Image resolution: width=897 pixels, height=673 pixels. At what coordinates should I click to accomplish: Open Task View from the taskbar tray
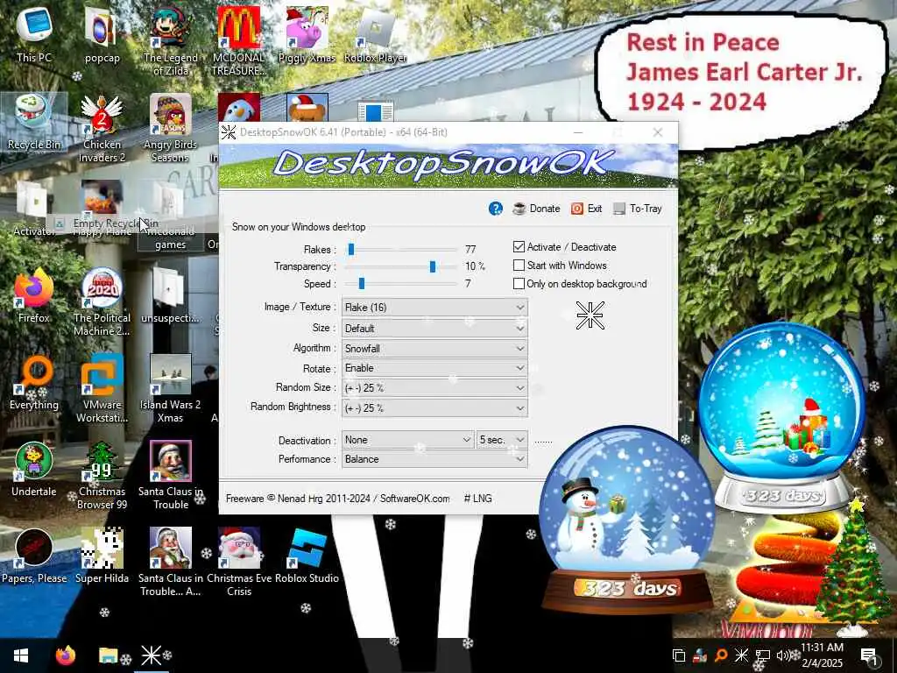(x=679, y=655)
